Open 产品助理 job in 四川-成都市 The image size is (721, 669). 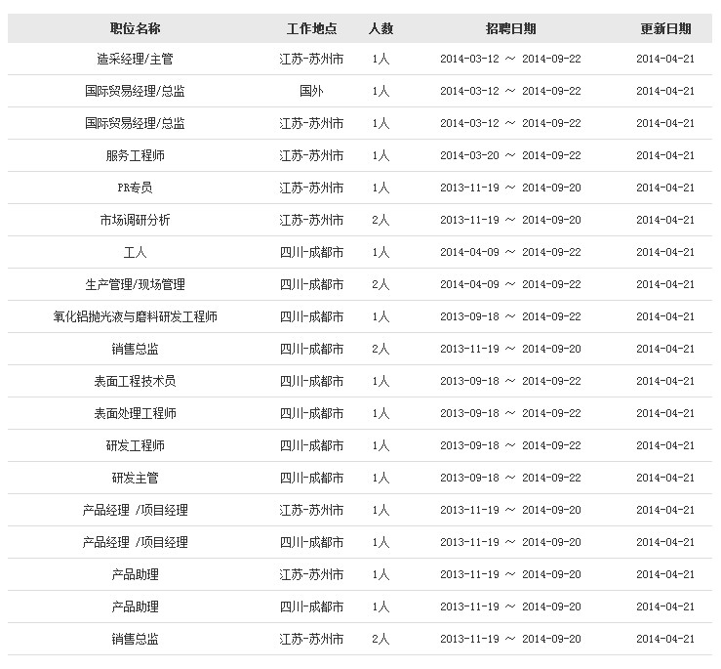(x=135, y=606)
